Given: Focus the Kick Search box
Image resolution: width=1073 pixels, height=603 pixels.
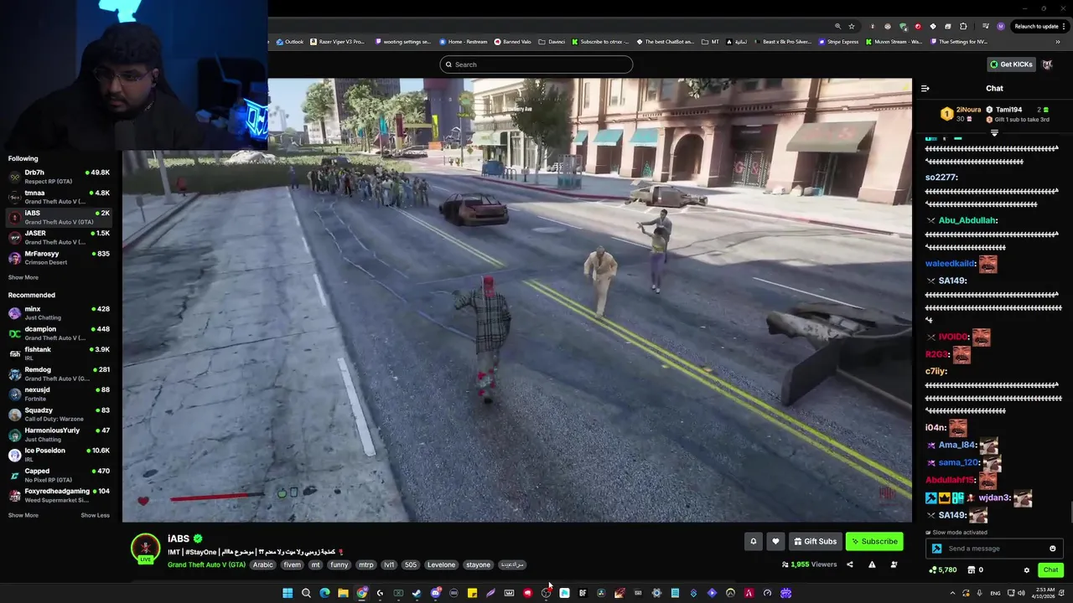Looking at the screenshot, I should pos(536,64).
